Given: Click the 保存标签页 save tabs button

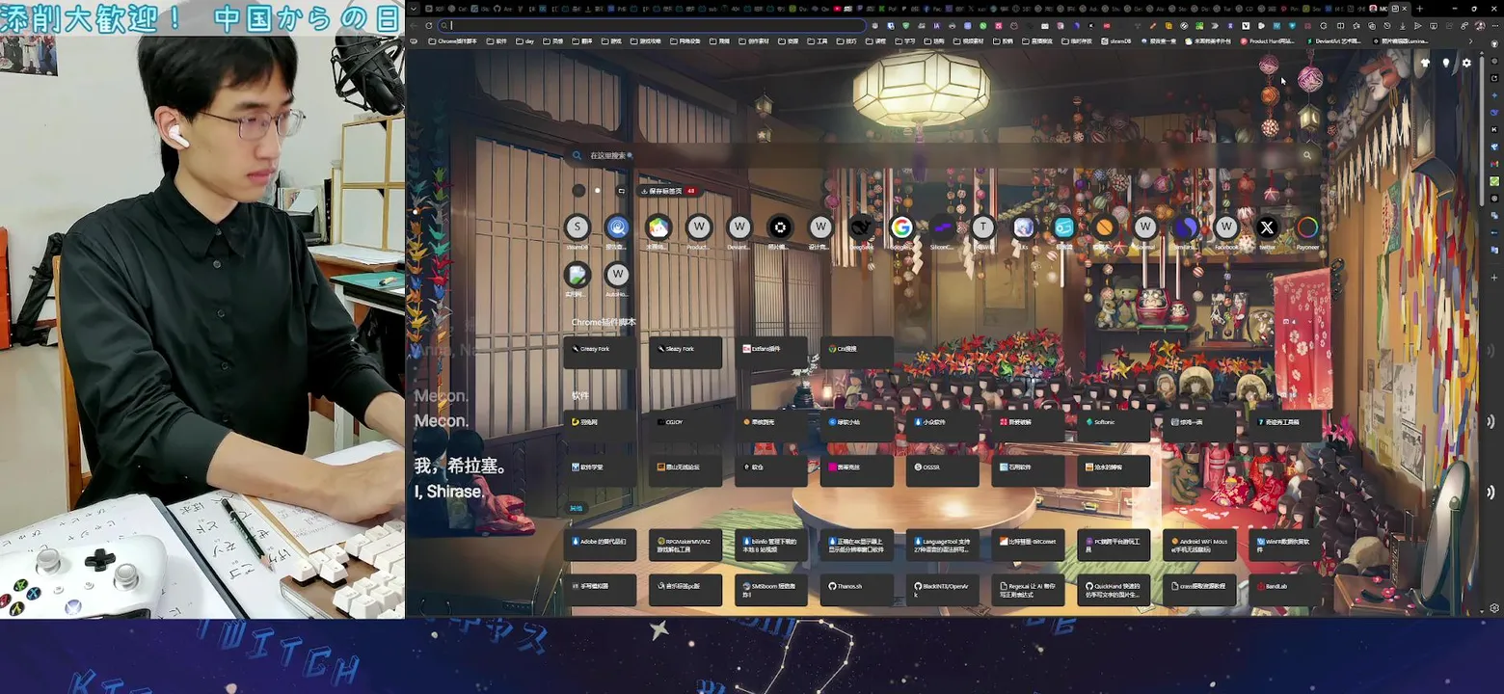Looking at the screenshot, I should (668, 191).
